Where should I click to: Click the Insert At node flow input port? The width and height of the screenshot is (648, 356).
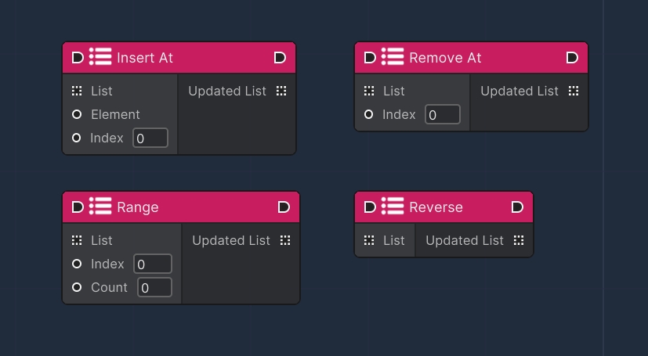[77, 58]
